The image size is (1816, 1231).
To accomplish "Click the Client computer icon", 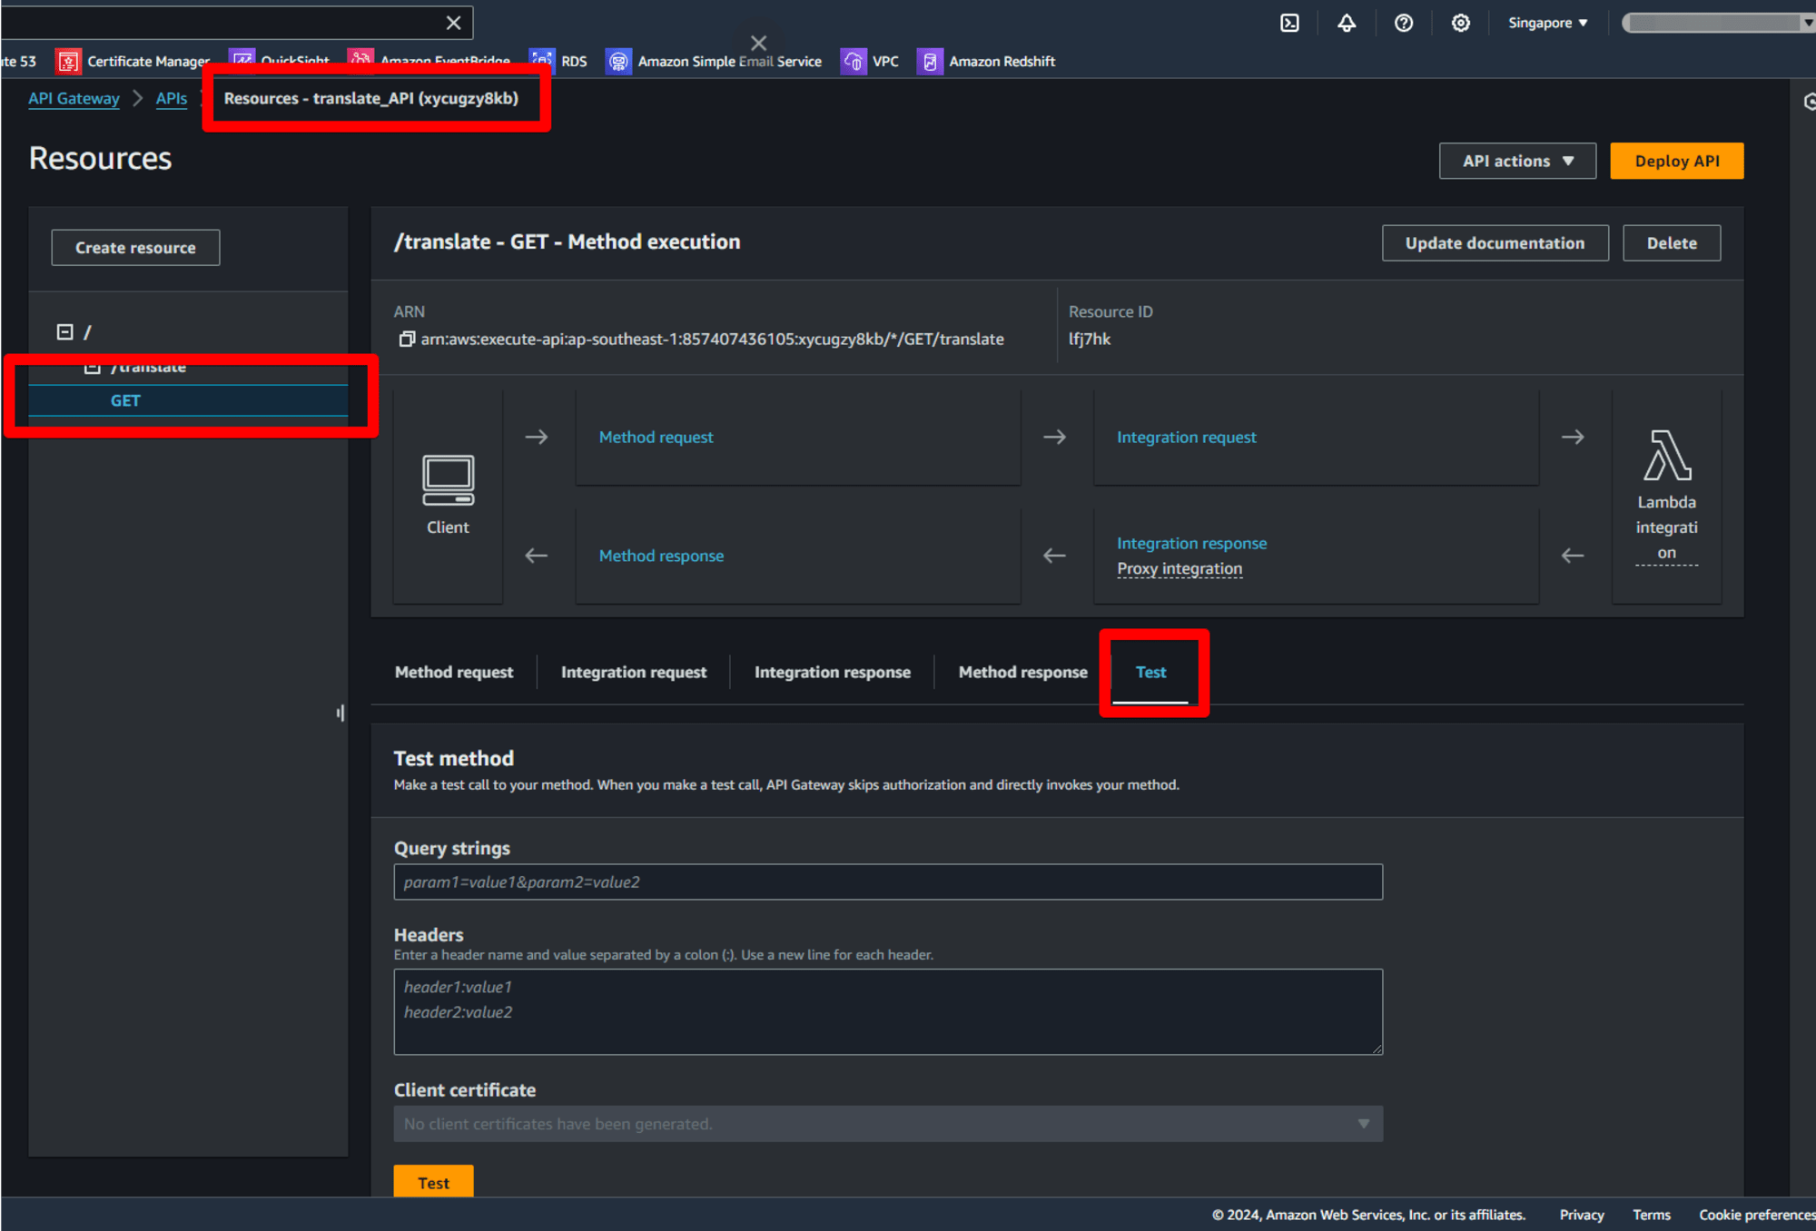I will pyautogui.click(x=448, y=480).
